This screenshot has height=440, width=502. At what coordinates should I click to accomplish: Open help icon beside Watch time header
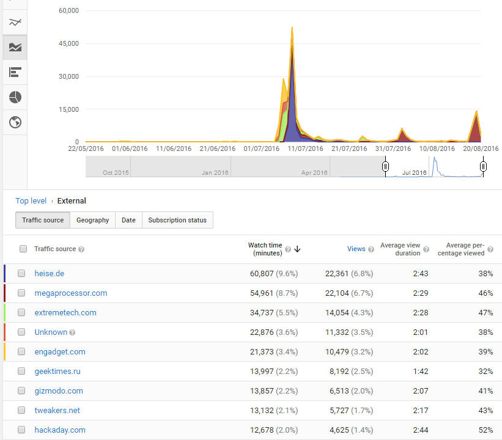click(x=288, y=249)
